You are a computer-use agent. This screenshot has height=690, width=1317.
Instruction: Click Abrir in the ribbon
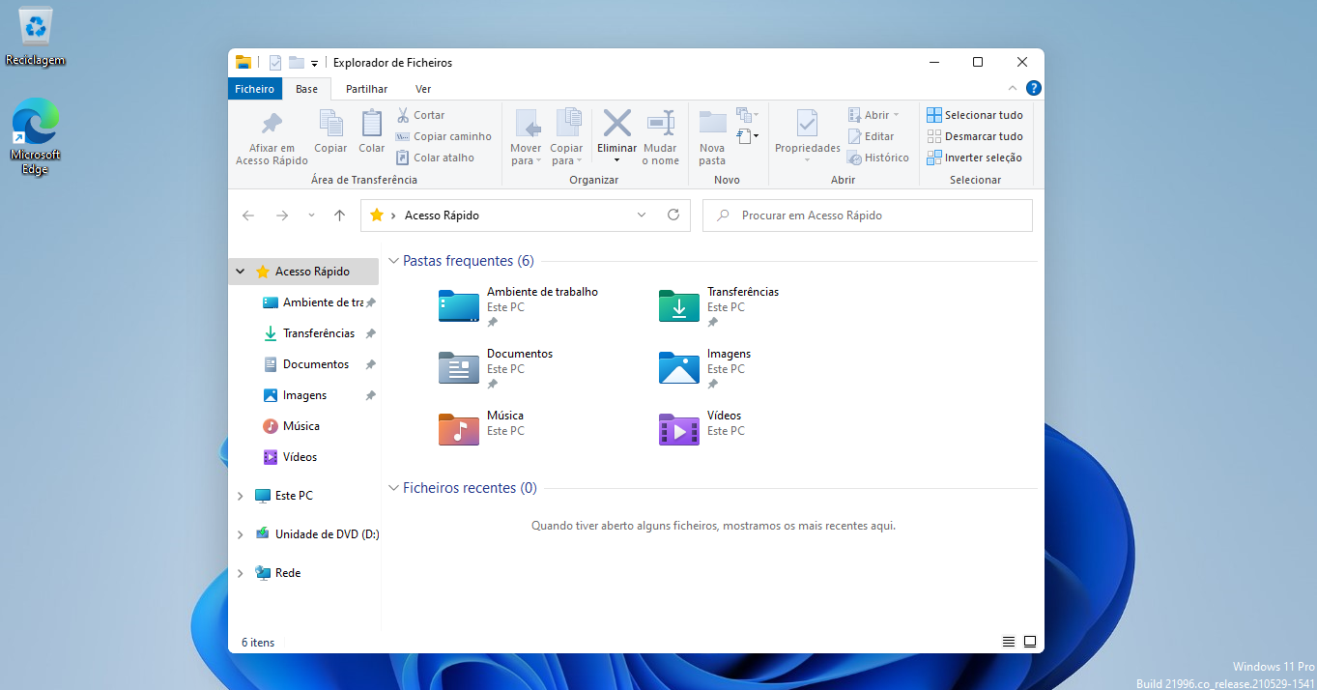pos(873,115)
